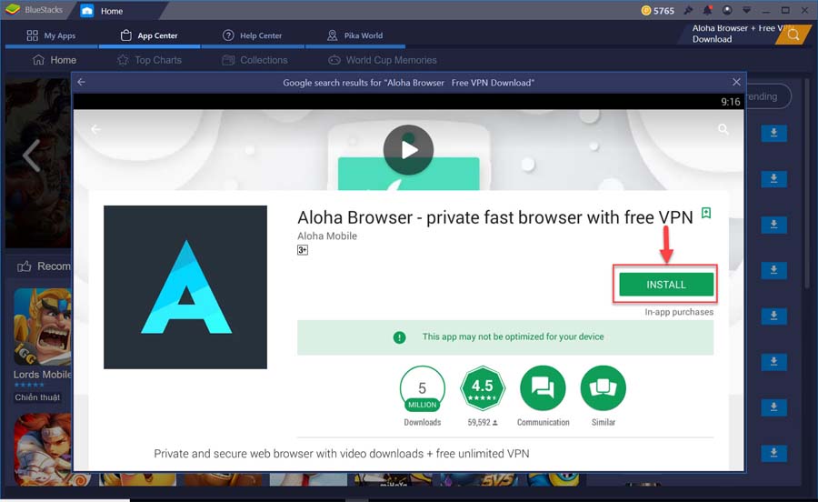Click the Trending pill button behind popup
This screenshot has height=502, width=818.
(768, 96)
